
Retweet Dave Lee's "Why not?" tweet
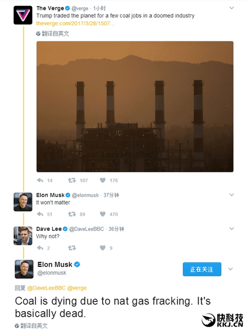point(72,248)
